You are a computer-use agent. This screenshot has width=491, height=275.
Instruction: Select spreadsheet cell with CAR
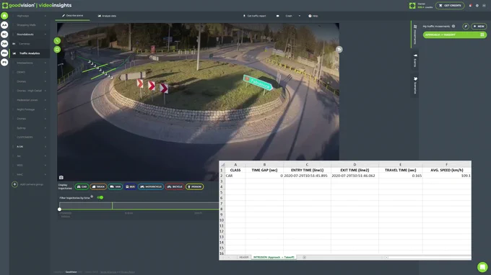(x=235, y=176)
